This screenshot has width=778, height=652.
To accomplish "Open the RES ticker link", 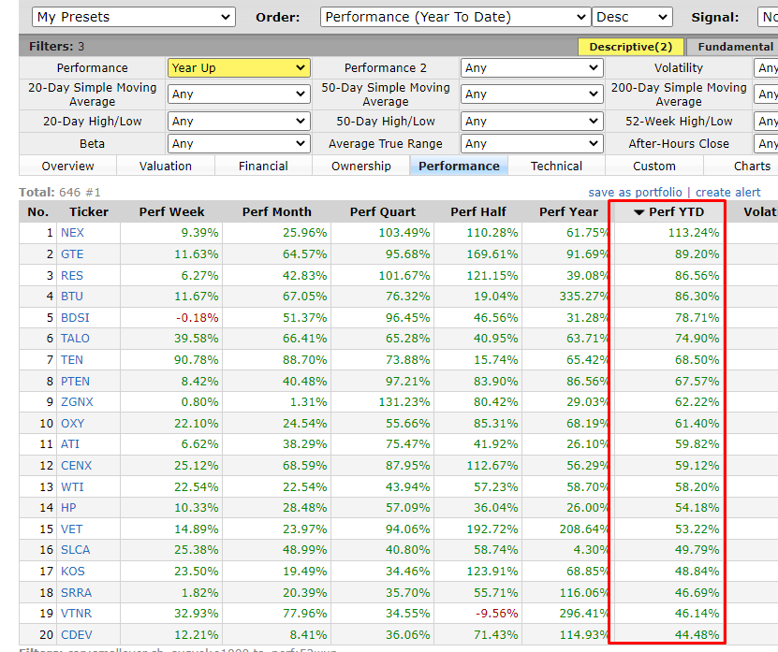I will (72, 276).
